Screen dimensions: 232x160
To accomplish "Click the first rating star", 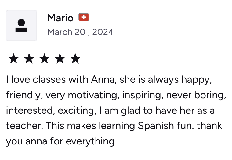I will click(14, 58).
